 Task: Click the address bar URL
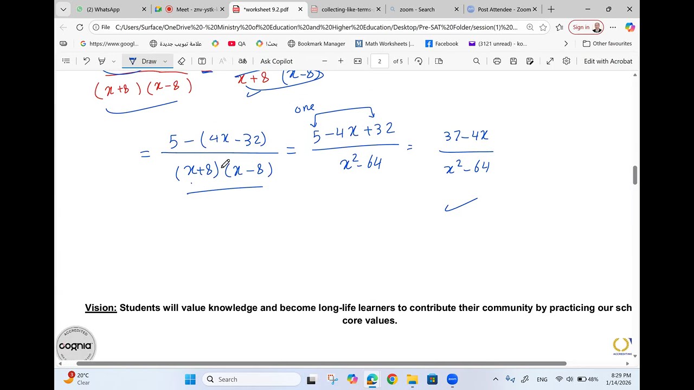click(316, 27)
